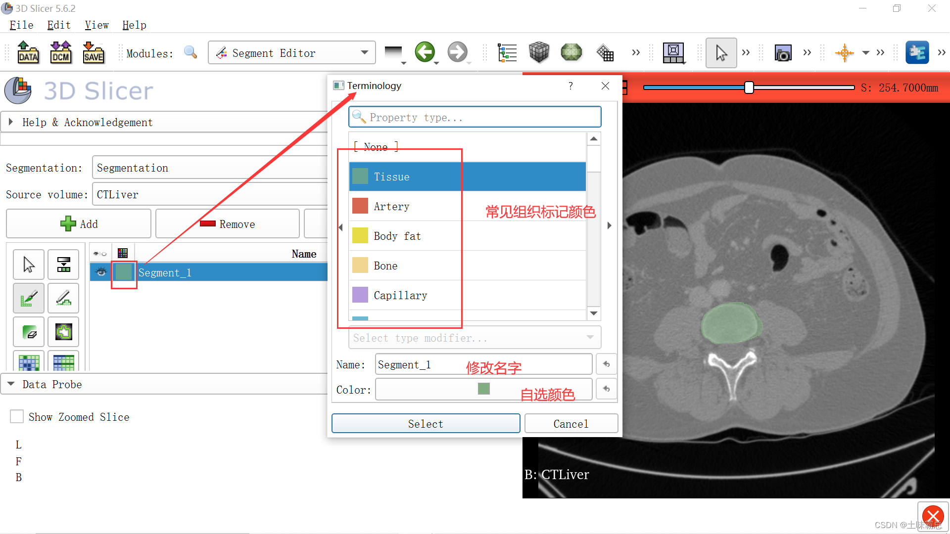The width and height of the screenshot is (950, 534).
Task: Toggle Show Zoomed Slice checkbox
Action: (x=17, y=416)
